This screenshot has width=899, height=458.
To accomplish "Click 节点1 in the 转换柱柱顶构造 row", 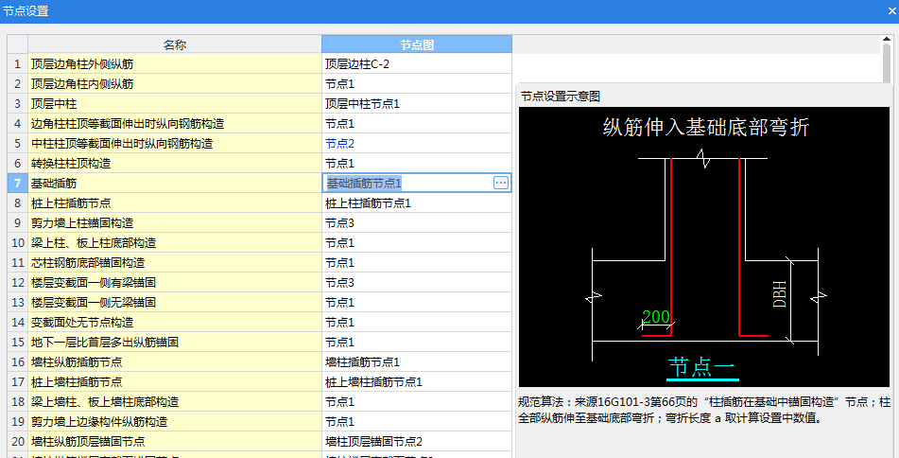I will (x=339, y=163).
